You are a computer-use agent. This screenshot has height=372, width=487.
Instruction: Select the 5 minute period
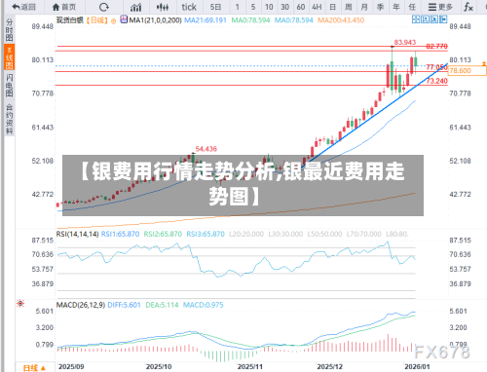253,7
